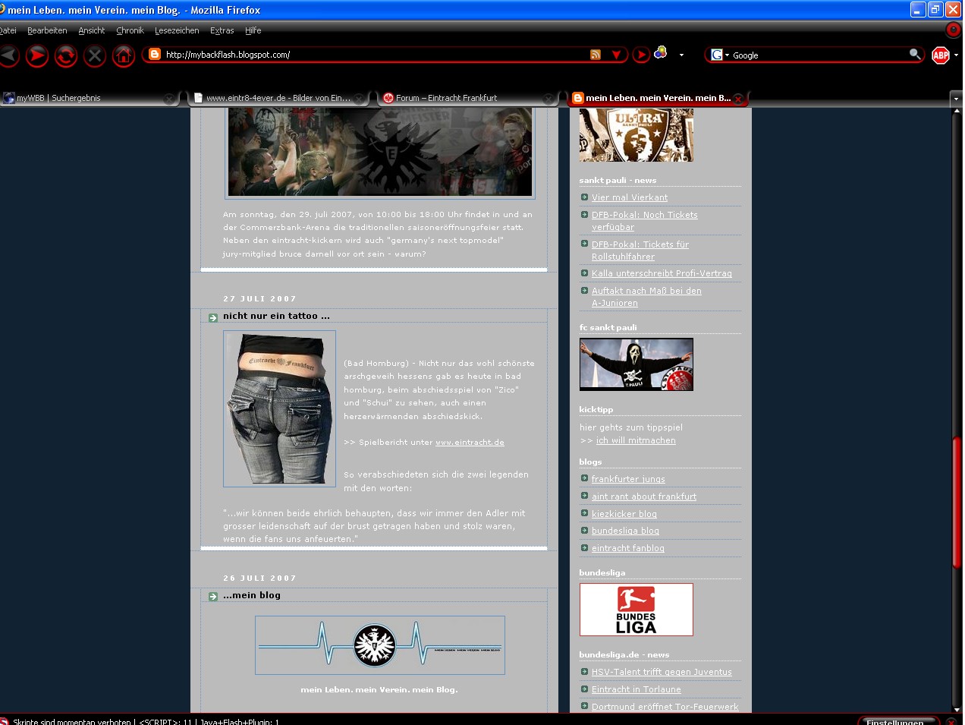Open the 'Vier mal Vierkant' news link
965x725 pixels.
tap(630, 197)
